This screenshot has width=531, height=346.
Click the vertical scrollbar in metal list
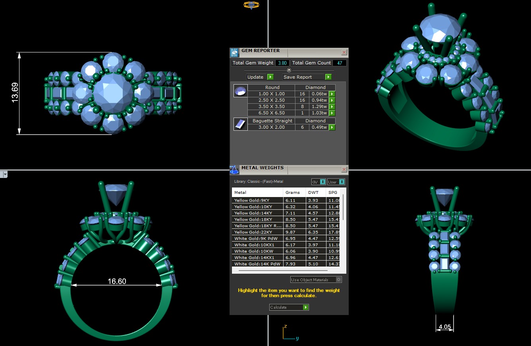[343, 207]
